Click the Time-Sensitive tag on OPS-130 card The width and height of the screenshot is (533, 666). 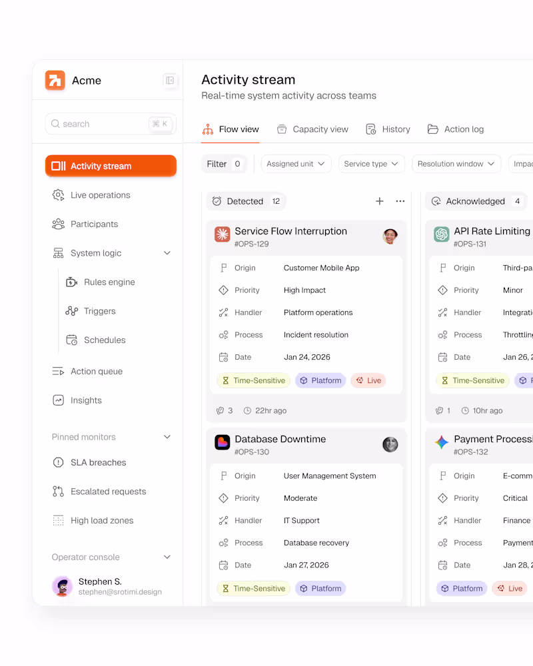[254, 589]
